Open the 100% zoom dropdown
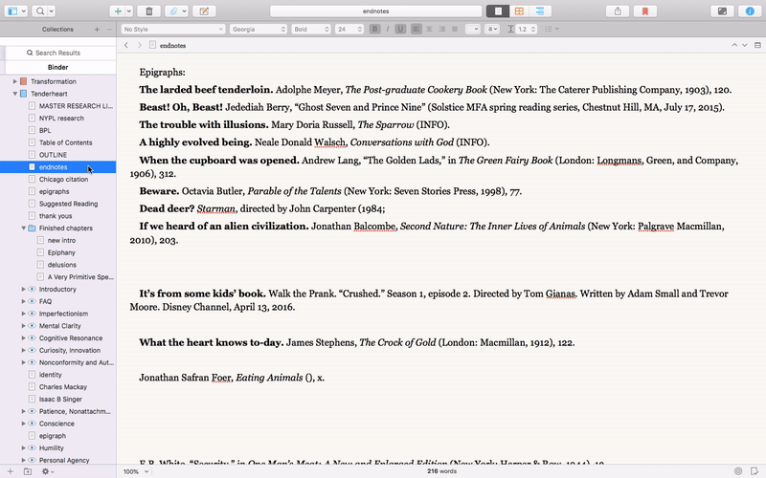 135,471
